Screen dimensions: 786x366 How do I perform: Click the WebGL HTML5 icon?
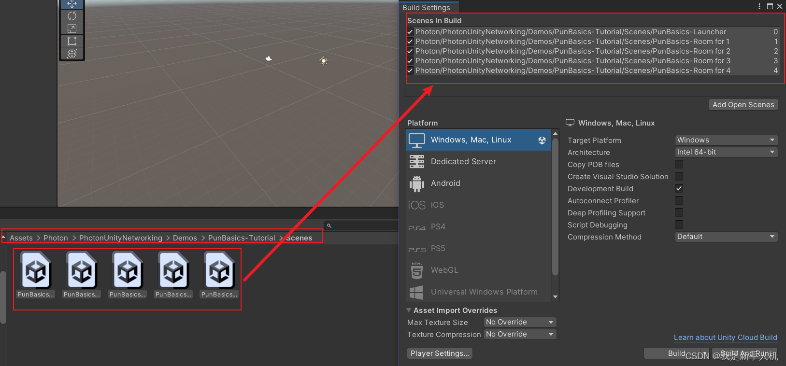pos(417,270)
